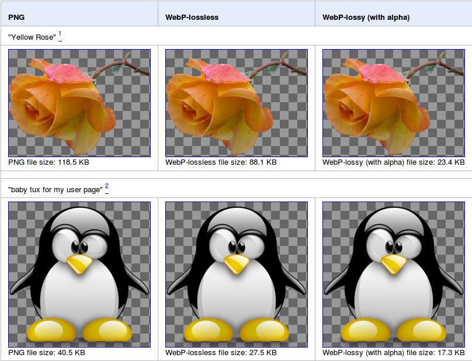Select text "WebP-lossless file size: 27.5 KB"
This screenshot has height=361, width=472.
(x=221, y=352)
